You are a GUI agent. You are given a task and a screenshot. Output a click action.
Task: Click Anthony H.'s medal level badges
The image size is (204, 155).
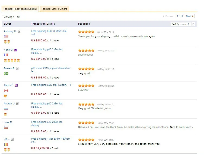pos(7,42)
